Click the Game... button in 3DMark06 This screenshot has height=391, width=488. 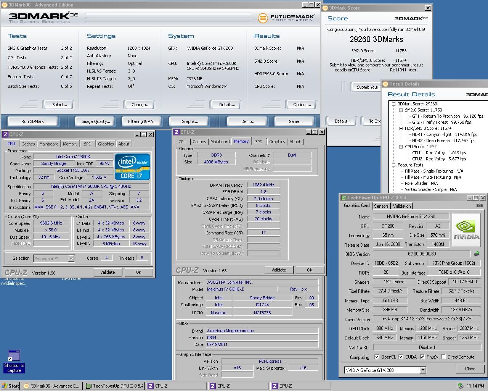(295, 121)
